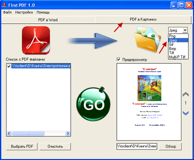Viewport: 194px width, 160px height.
Task: Go to previous preview page with up arrow
Action: pyautogui.click(x=186, y=94)
